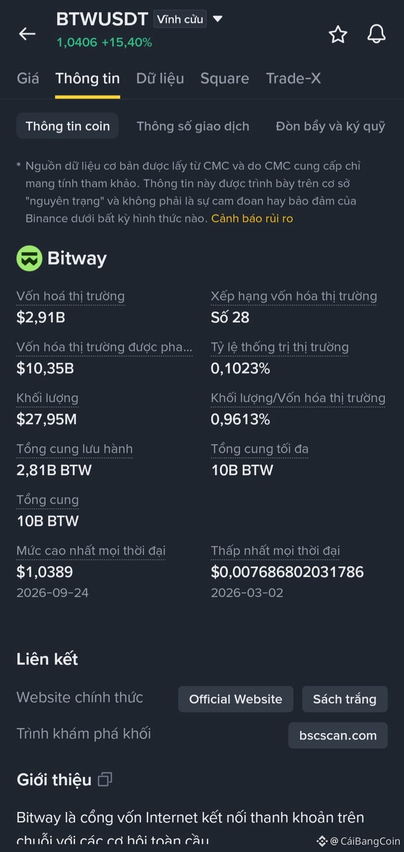The width and height of the screenshot is (404, 852).
Task: Switch to the Giá tab
Action: tap(28, 78)
